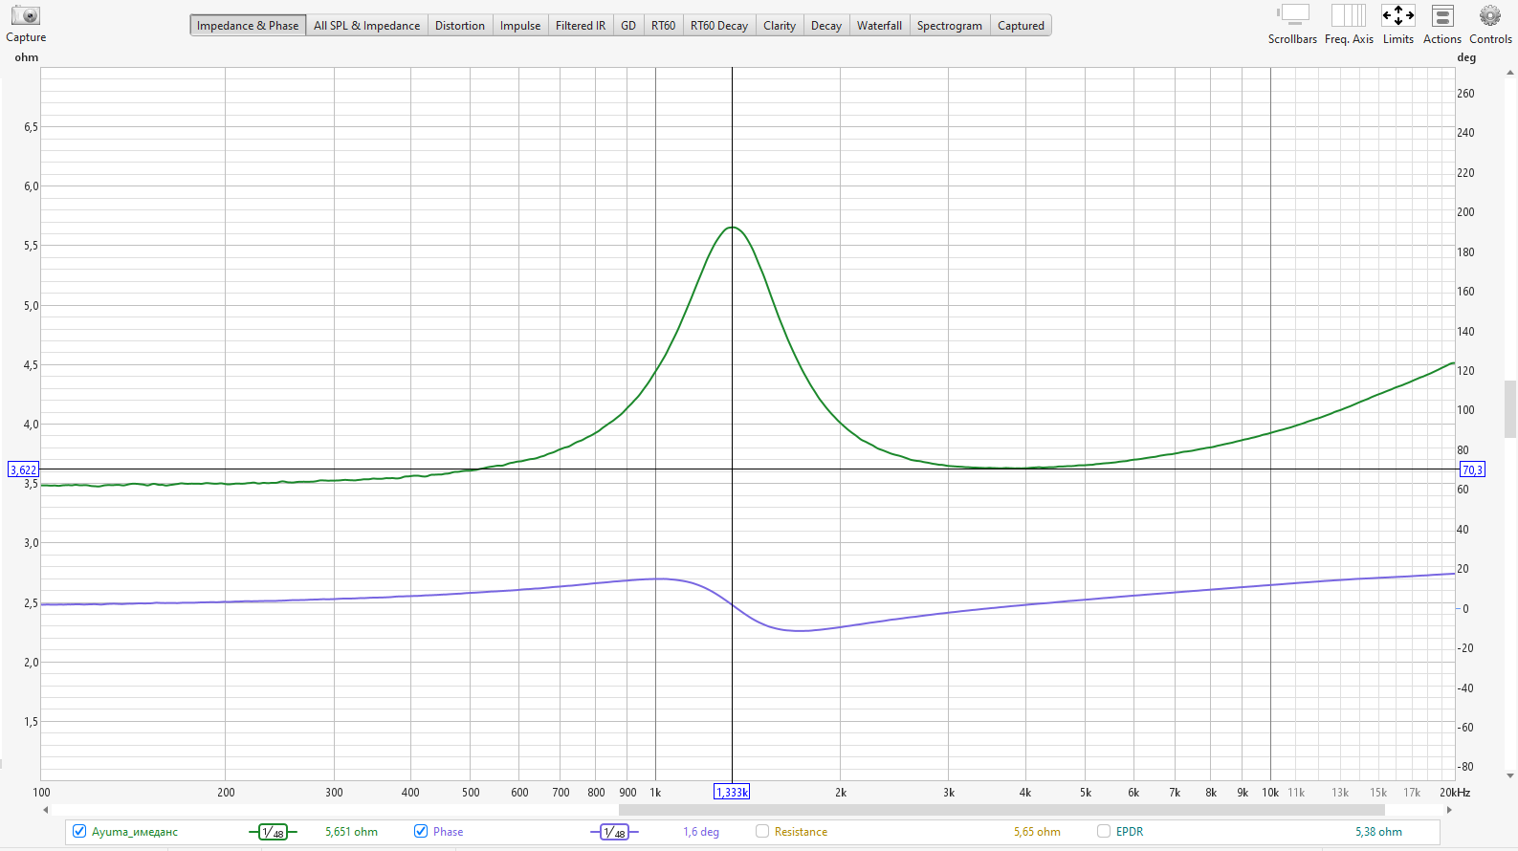Enable the EPDR trace checkbox
The height and width of the screenshot is (851, 1518).
(1104, 831)
